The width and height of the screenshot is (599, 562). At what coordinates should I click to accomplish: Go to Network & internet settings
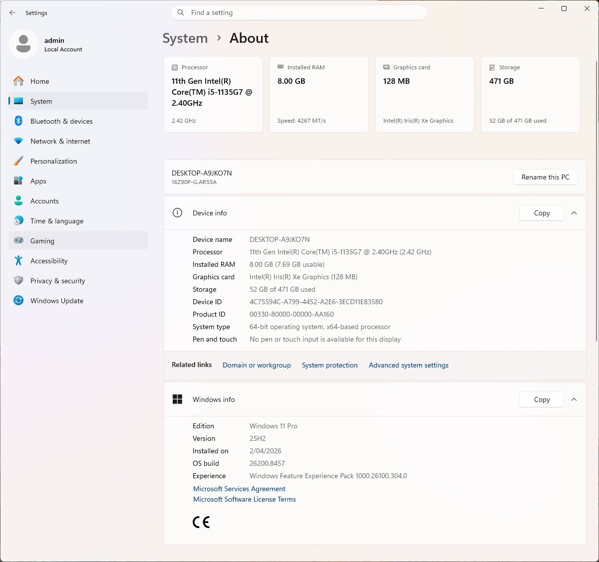pos(78,141)
